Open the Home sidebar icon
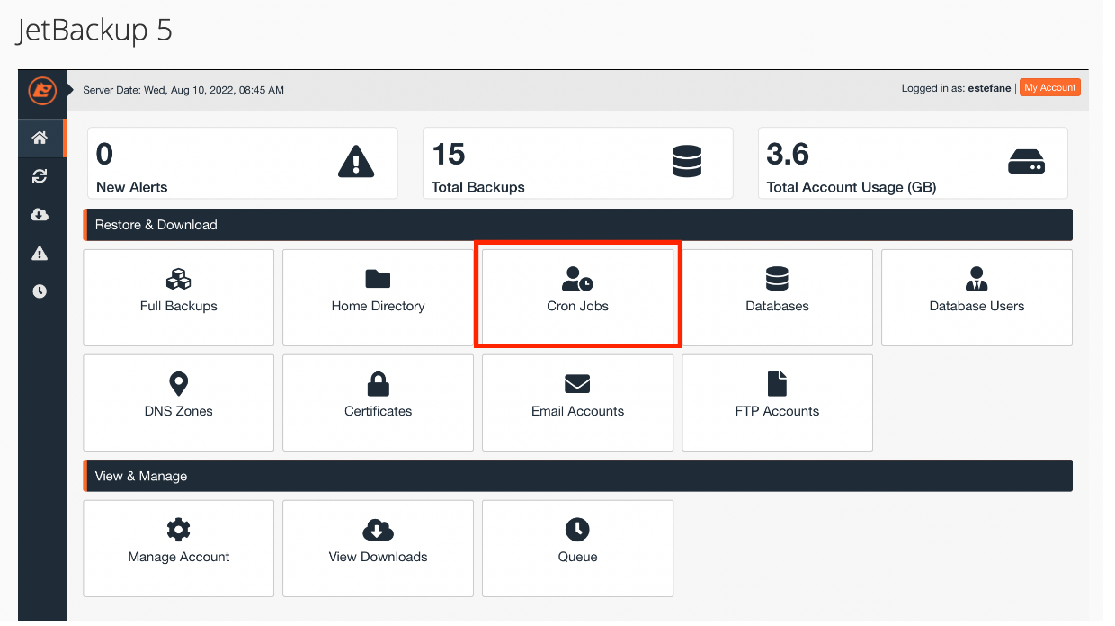Image resolution: width=1115 pixels, height=626 pixels. coord(40,139)
